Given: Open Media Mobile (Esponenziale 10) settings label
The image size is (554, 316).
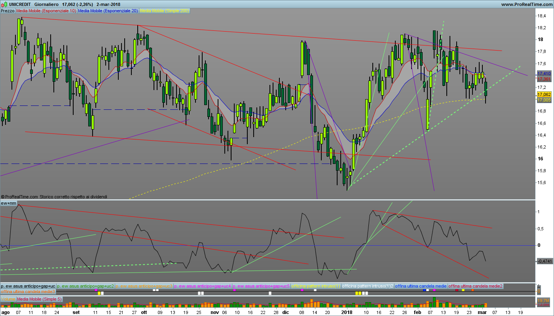Looking at the screenshot, I should pos(46,11).
